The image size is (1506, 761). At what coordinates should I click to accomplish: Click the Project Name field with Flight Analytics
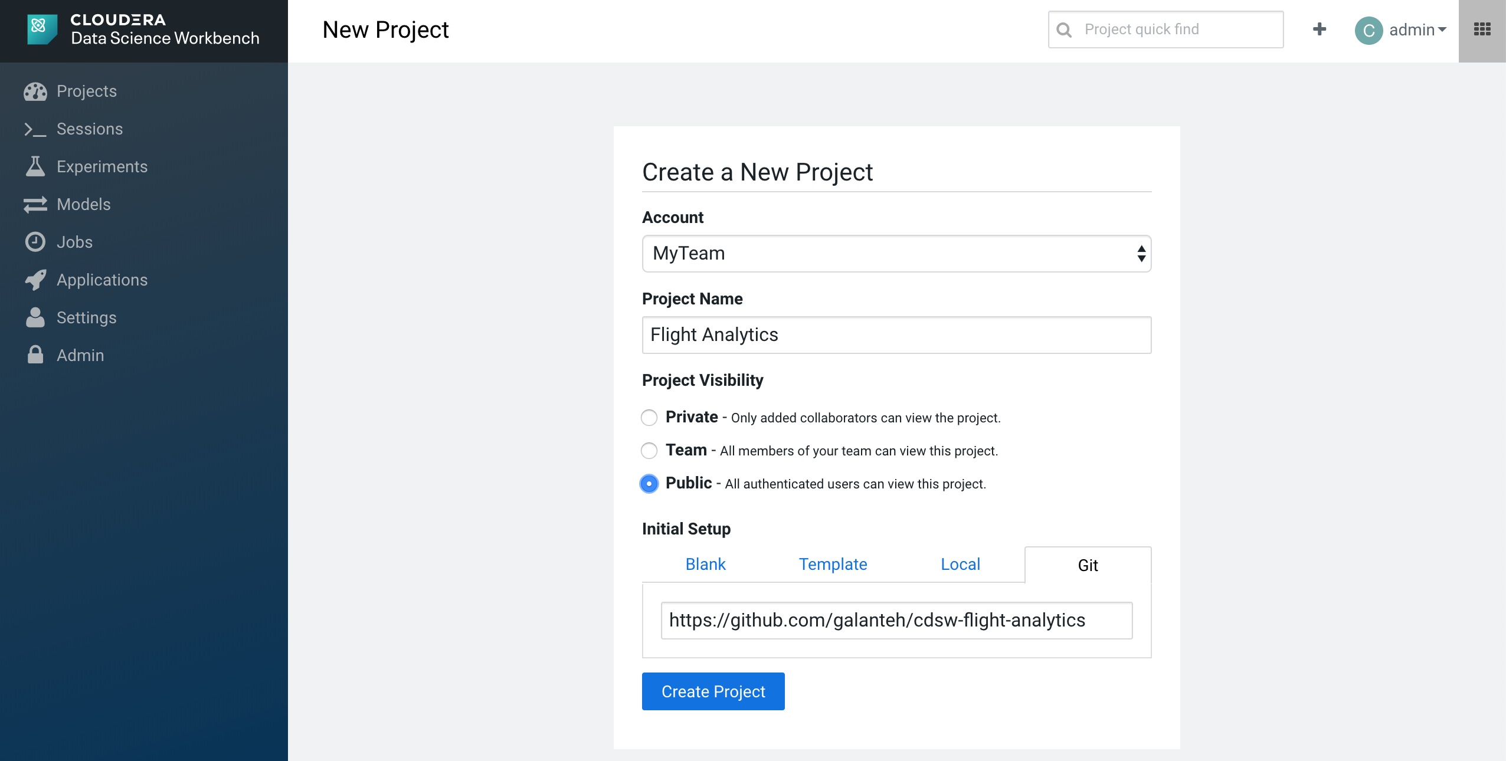tap(896, 335)
